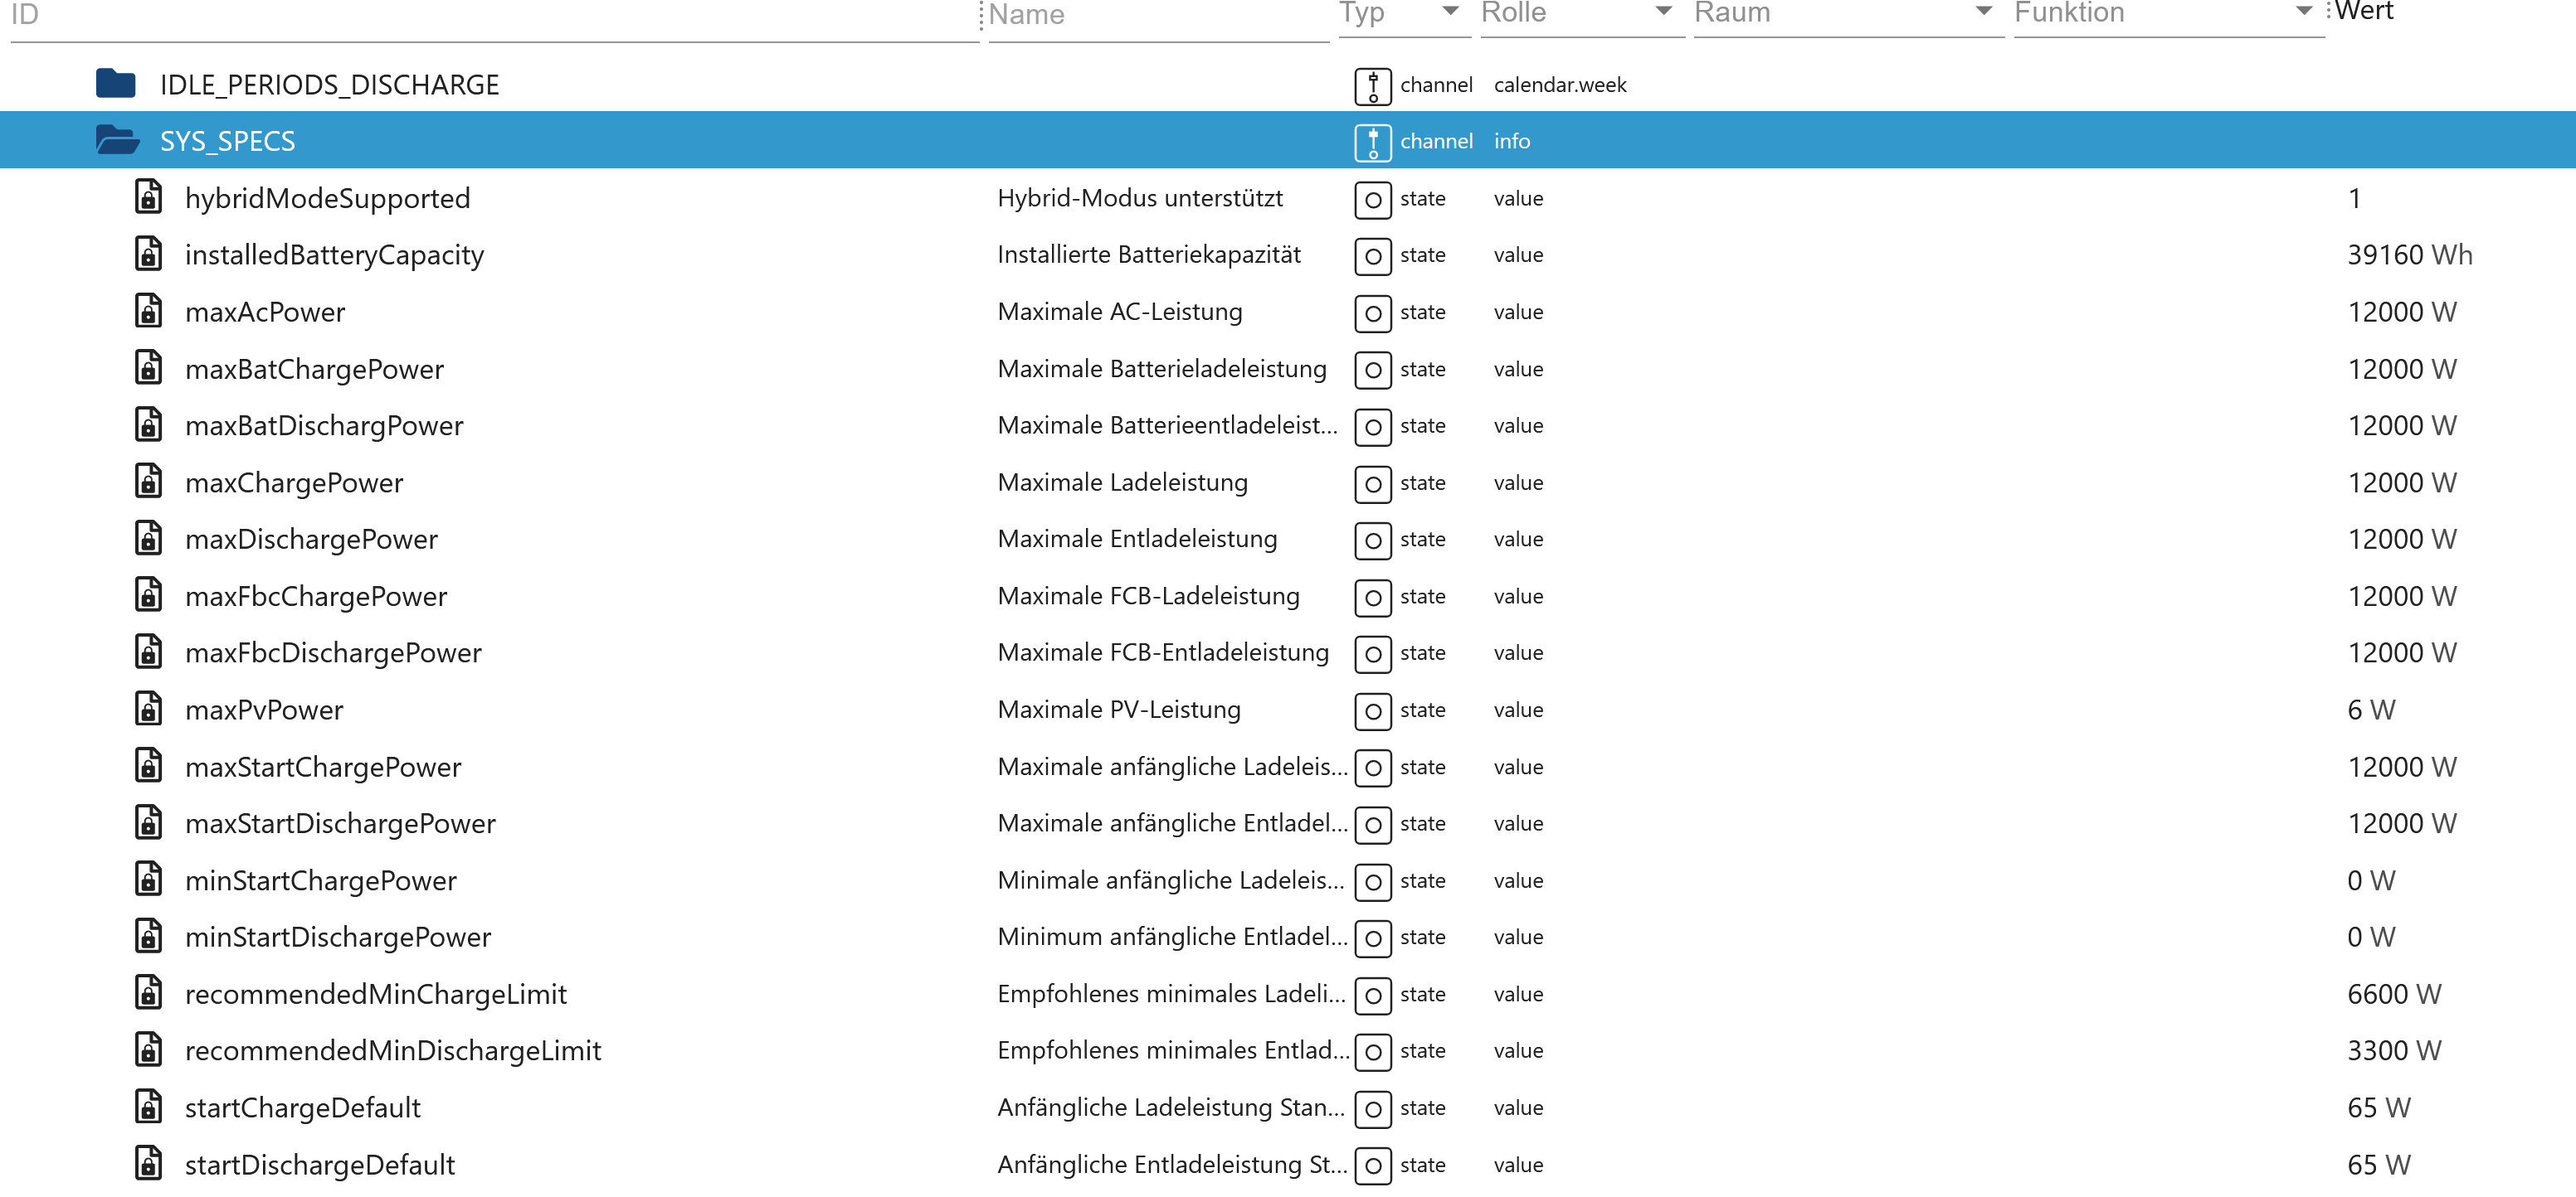Screen dimensions: 2576x1197
Task: Click the '39160 Wh' value
Action: coord(2410,254)
